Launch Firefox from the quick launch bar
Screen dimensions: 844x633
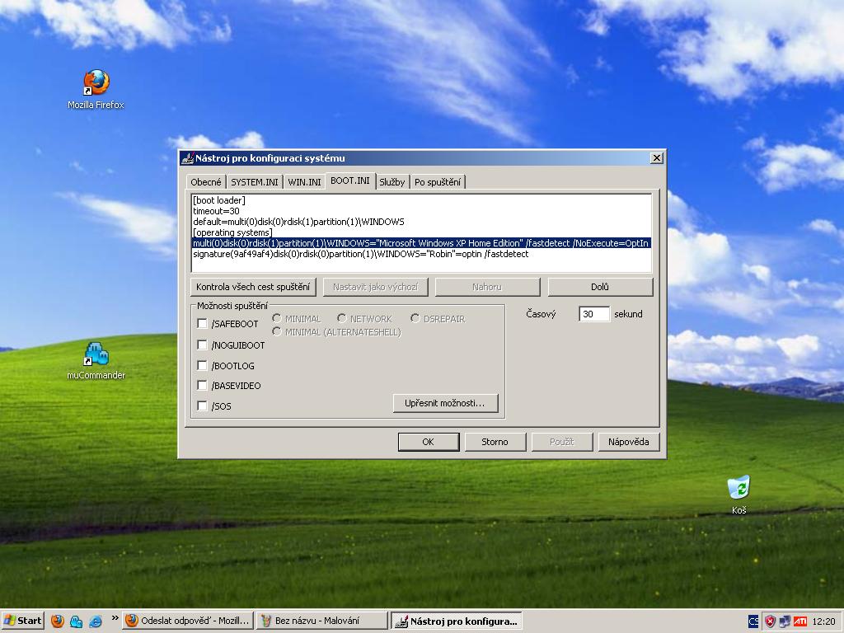(x=58, y=621)
